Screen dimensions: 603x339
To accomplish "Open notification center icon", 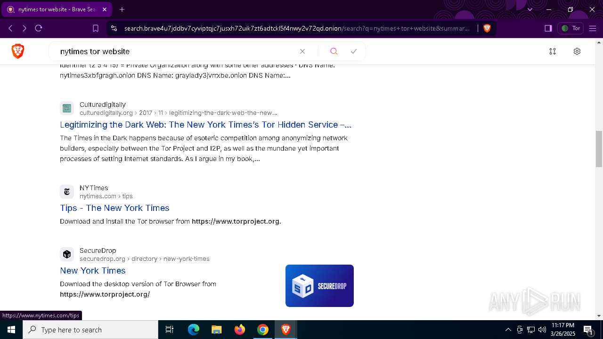I will 588,330.
